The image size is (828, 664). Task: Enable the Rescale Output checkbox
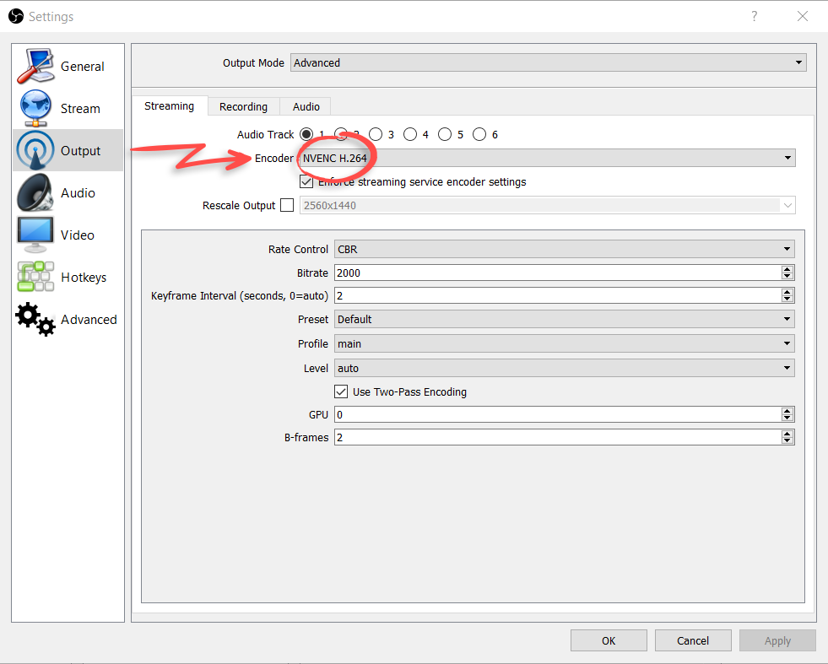[287, 205]
